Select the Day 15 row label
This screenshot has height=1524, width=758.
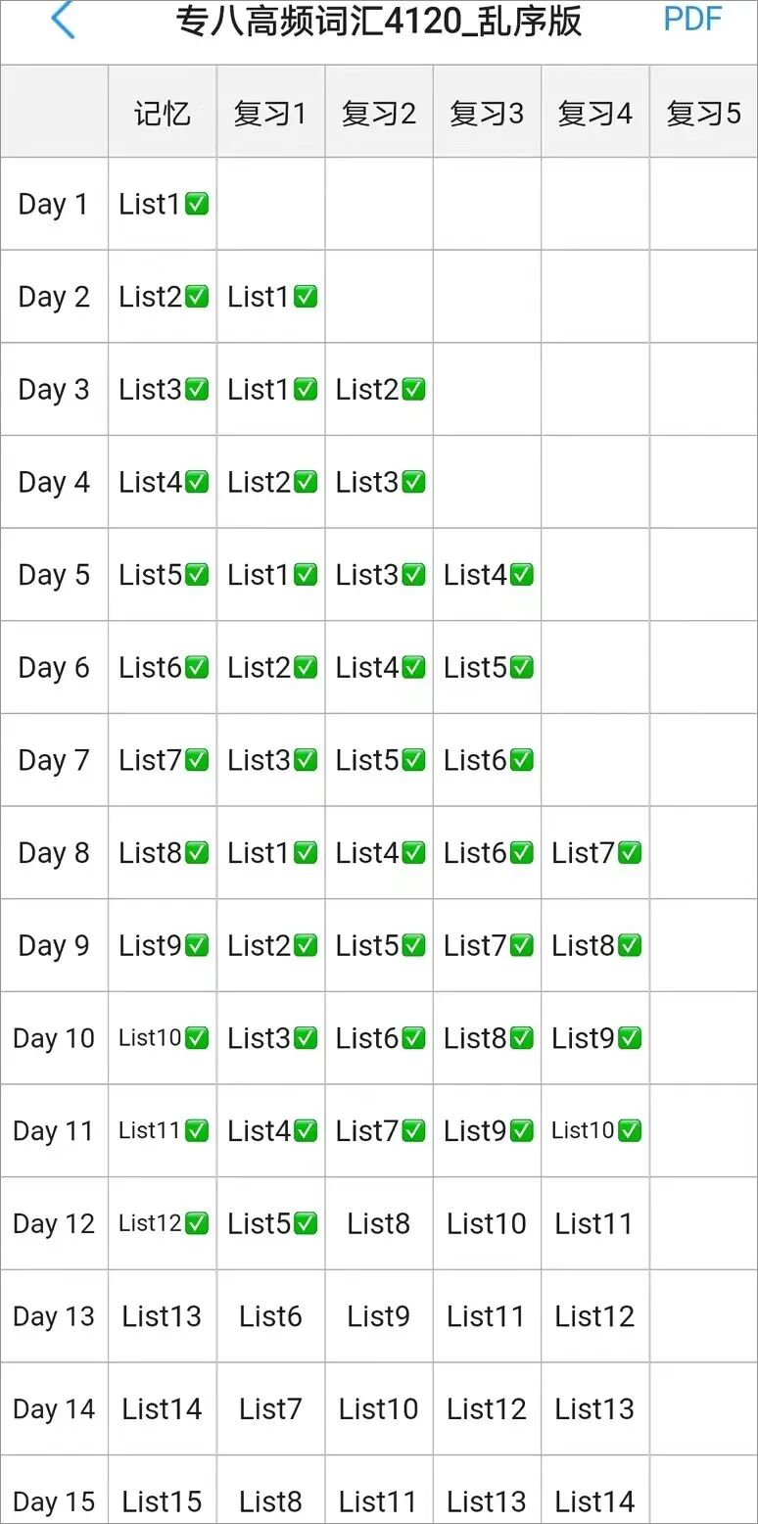pyautogui.click(x=54, y=1500)
